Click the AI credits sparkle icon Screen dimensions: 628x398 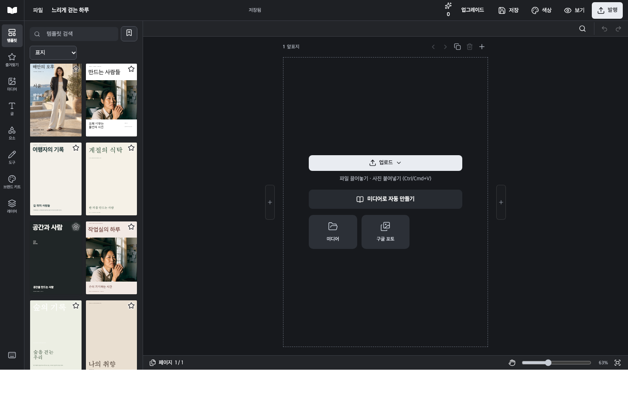(x=448, y=10)
